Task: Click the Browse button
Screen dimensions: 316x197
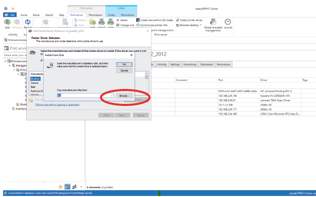Action: [124, 96]
